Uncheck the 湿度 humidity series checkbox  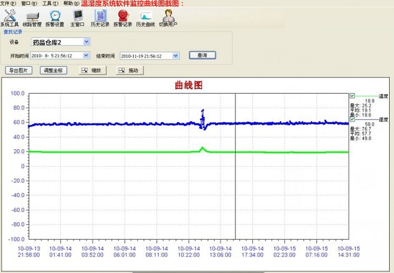[352, 120]
